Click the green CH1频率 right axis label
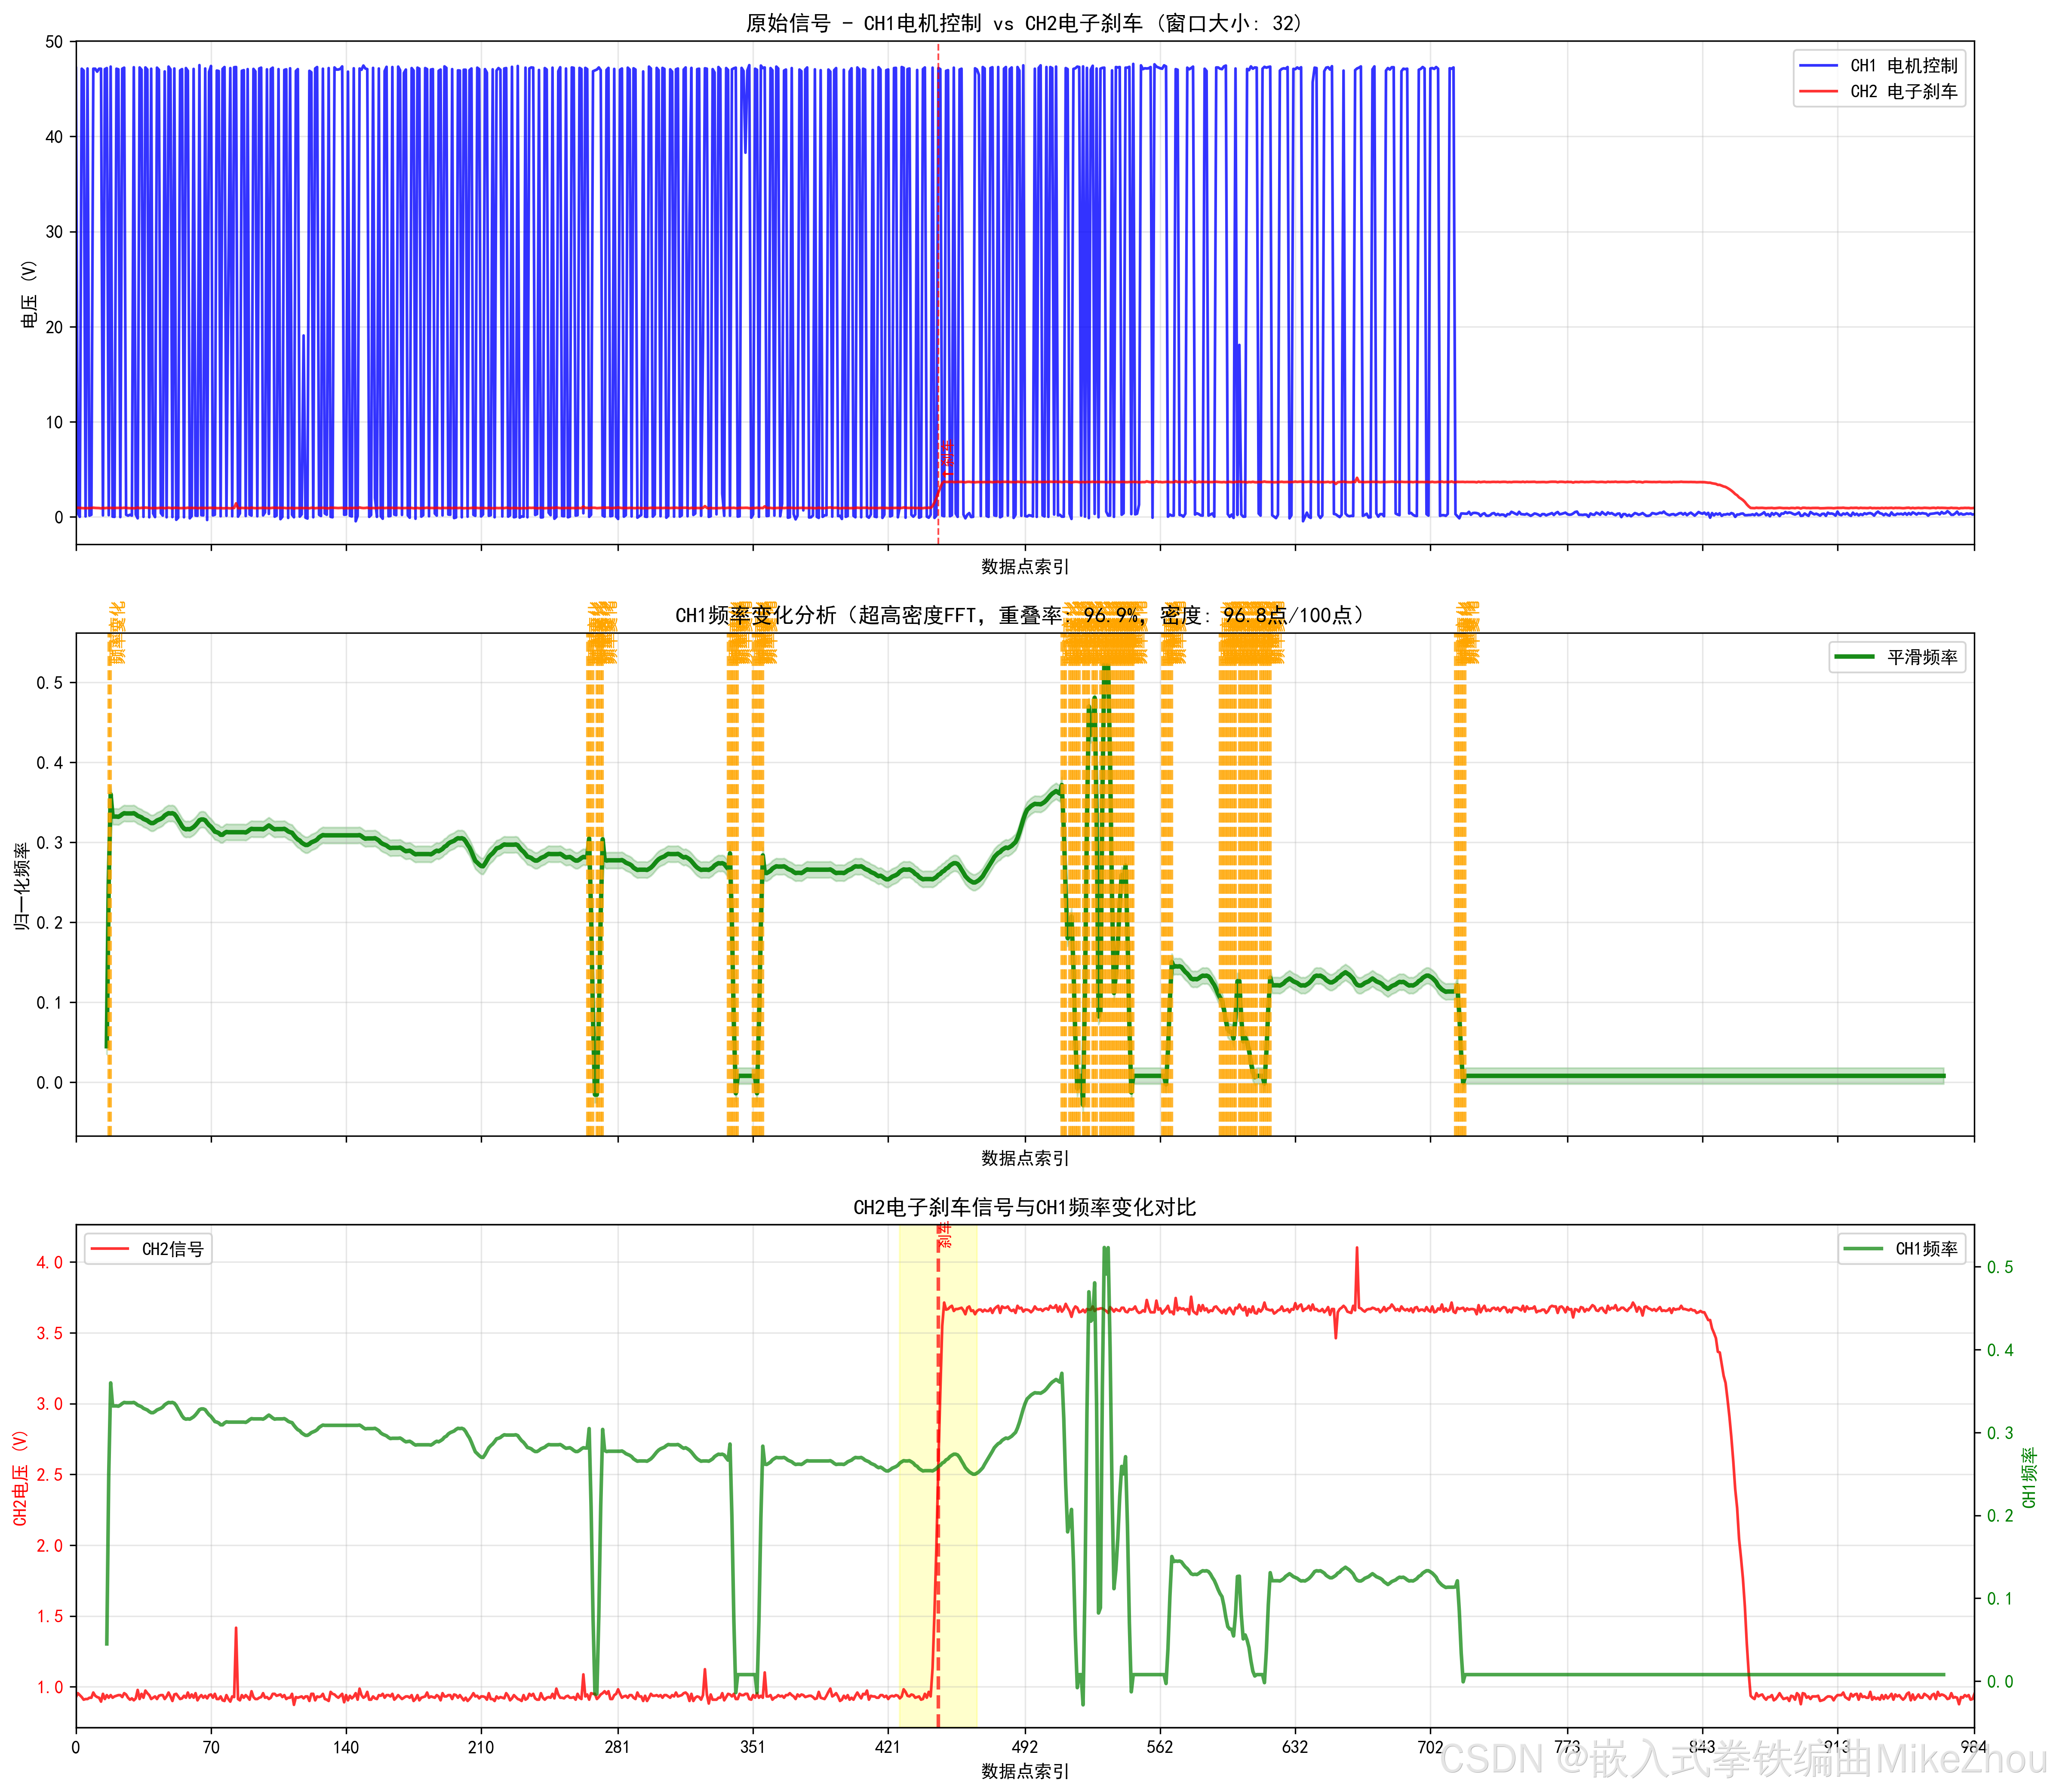Image resolution: width=2050 pixels, height=1792 pixels. coord(2029,1477)
